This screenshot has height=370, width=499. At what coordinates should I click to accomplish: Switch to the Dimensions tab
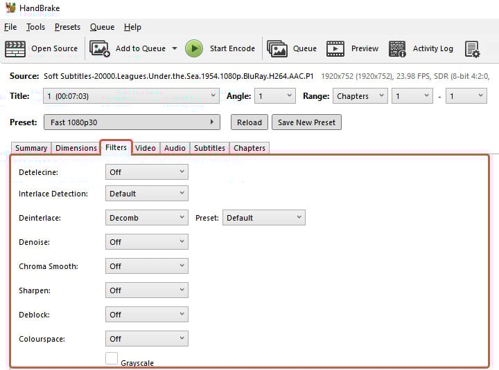[76, 148]
